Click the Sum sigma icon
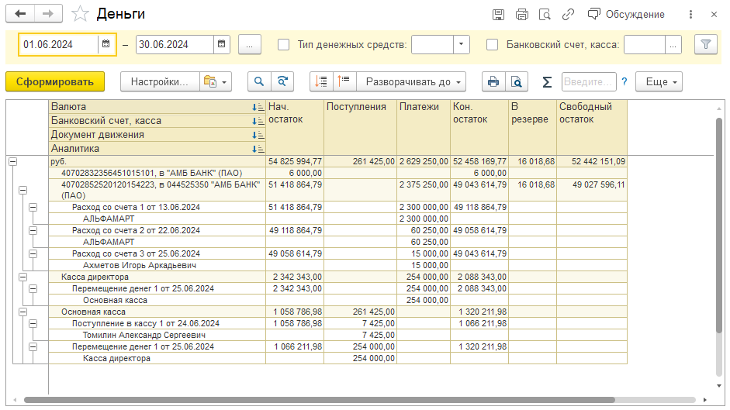The height and width of the screenshot is (410, 730). click(x=547, y=81)
